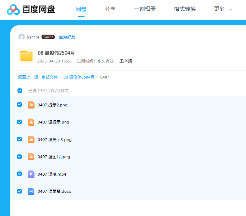
Task: Click the image icon for 0407 温图片.jpeg
Action: coord(31,157)
